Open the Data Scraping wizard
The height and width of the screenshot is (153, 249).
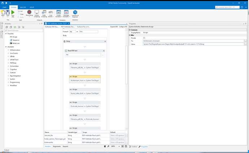(44, 14)
